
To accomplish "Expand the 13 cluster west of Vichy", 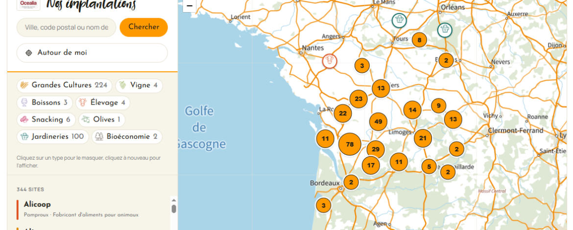I will [x=453, y=119].
